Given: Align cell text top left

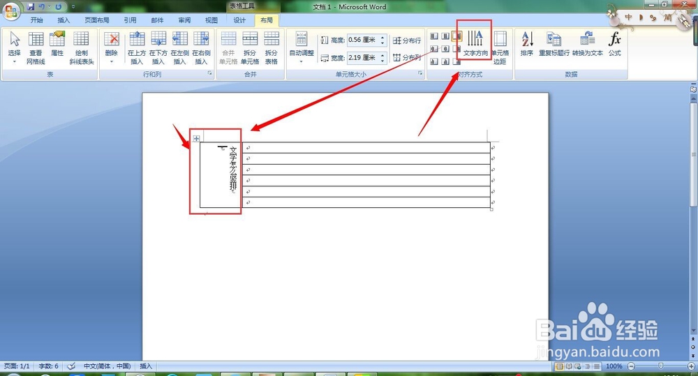Looking at the screenshot, I should 434,36.
